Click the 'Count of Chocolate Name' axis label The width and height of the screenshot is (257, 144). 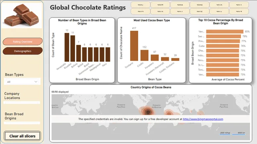coord(121,43)
